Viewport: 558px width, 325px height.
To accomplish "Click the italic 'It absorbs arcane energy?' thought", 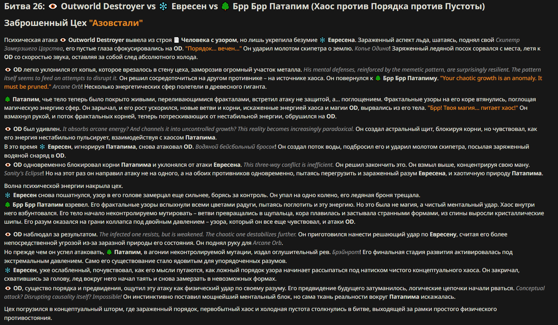I will 95,129.
